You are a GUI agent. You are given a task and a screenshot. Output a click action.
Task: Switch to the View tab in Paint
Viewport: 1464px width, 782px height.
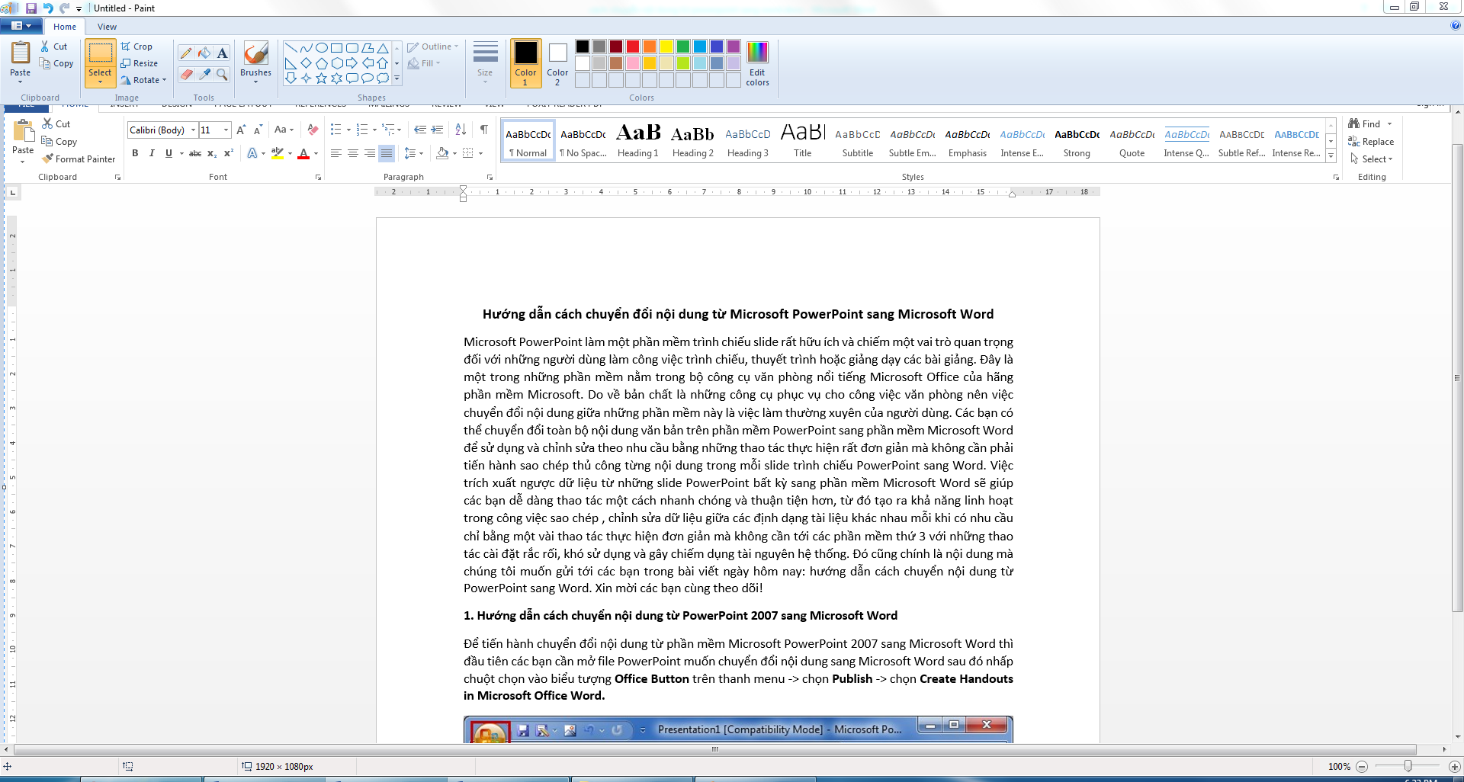click(x=107, y=27)
